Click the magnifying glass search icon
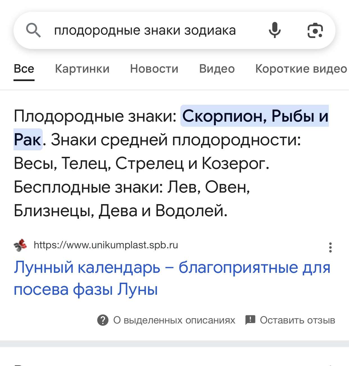The image size is (349, 366). point(33,30)
